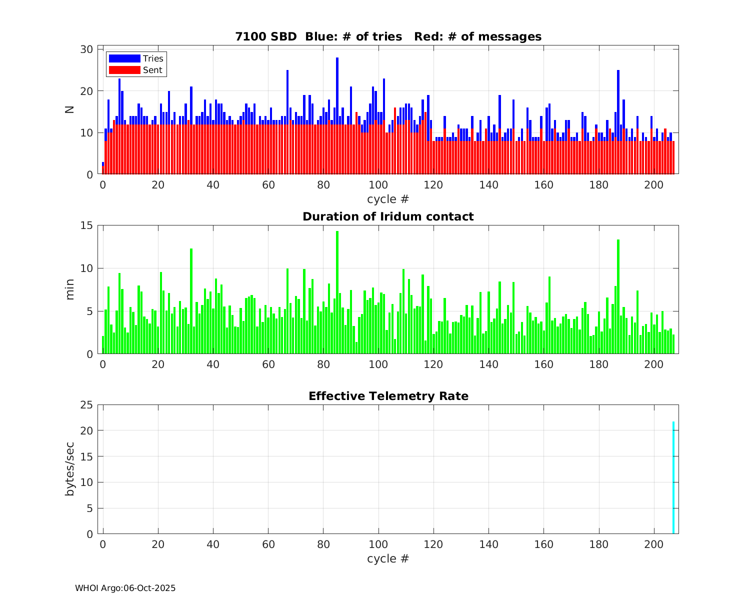The image size is (750, 600).
Task: Click the N y-axis label
Action: (70, 109)
